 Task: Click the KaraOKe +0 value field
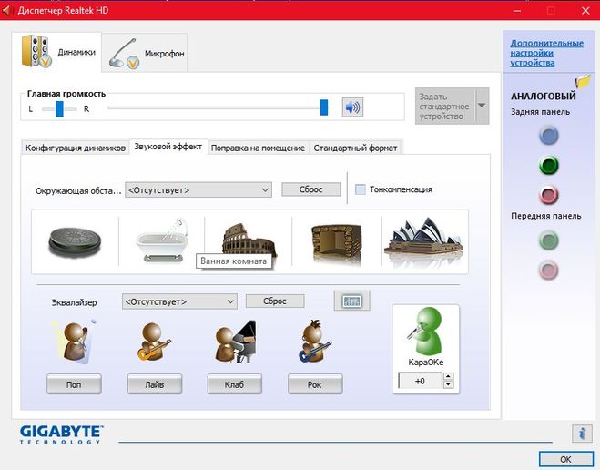coord(421,381)
